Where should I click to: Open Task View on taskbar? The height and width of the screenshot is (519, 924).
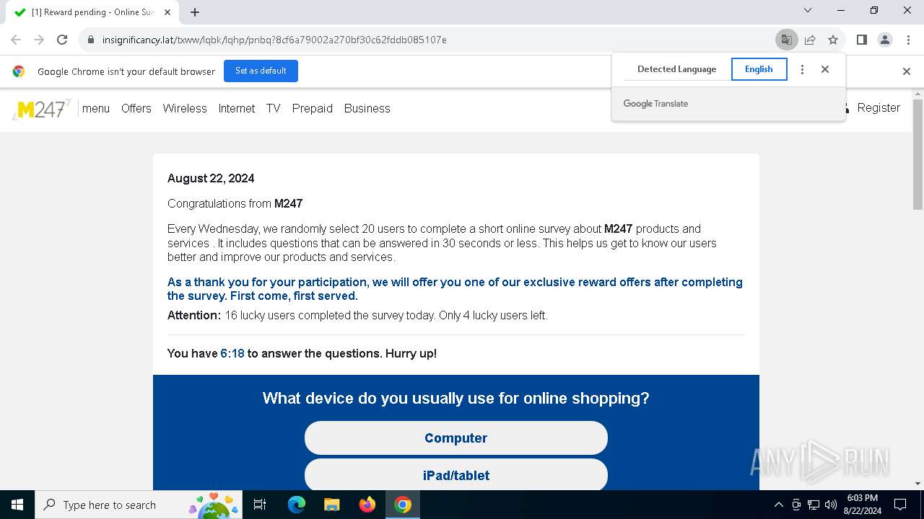[261, 505]
